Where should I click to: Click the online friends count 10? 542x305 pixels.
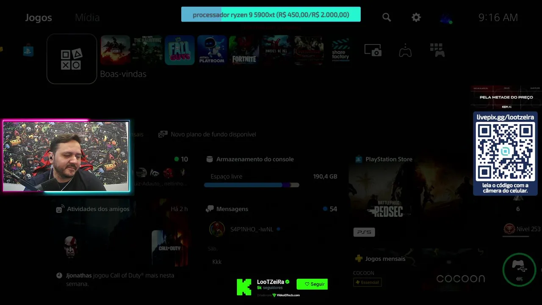(x=184, y=159)
